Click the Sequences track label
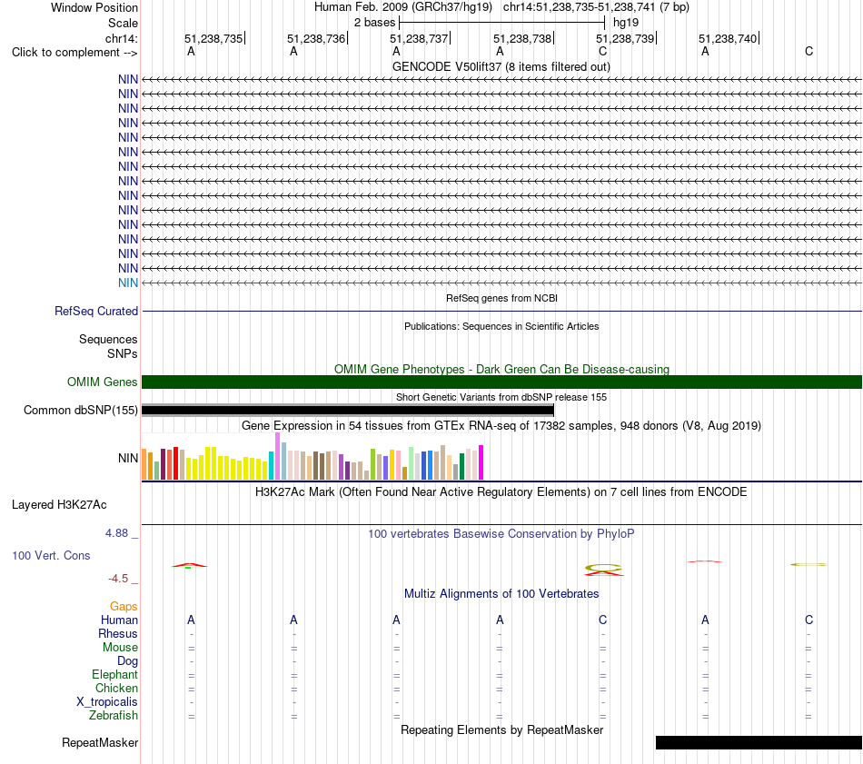The width and height of the screenshot is (863, 764). click(108, 339)
